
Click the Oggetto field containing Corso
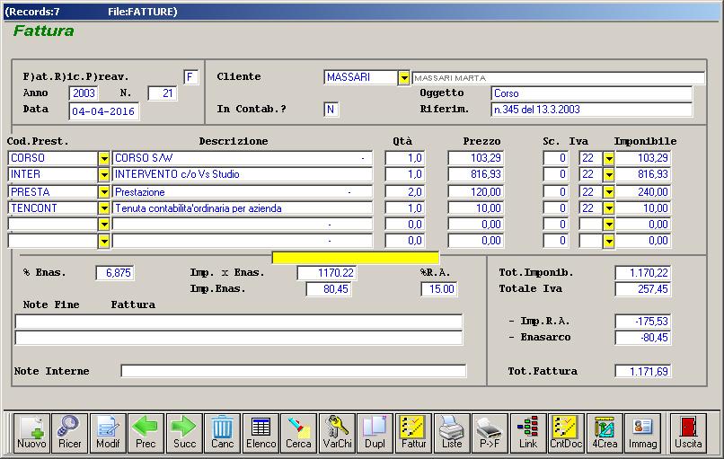click(x=592, y=93)
